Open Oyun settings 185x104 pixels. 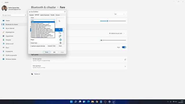(14, 48)
